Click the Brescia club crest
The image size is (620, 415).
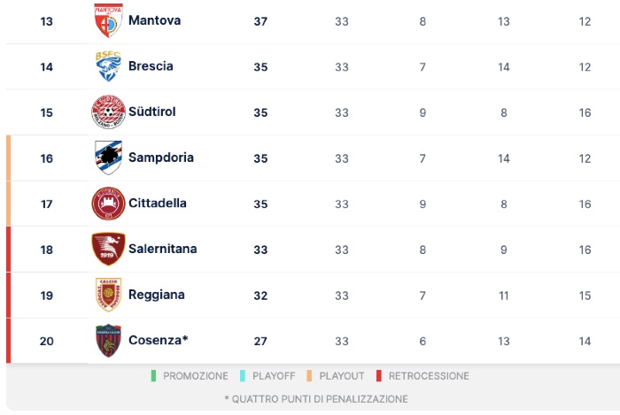click(108, 66)
